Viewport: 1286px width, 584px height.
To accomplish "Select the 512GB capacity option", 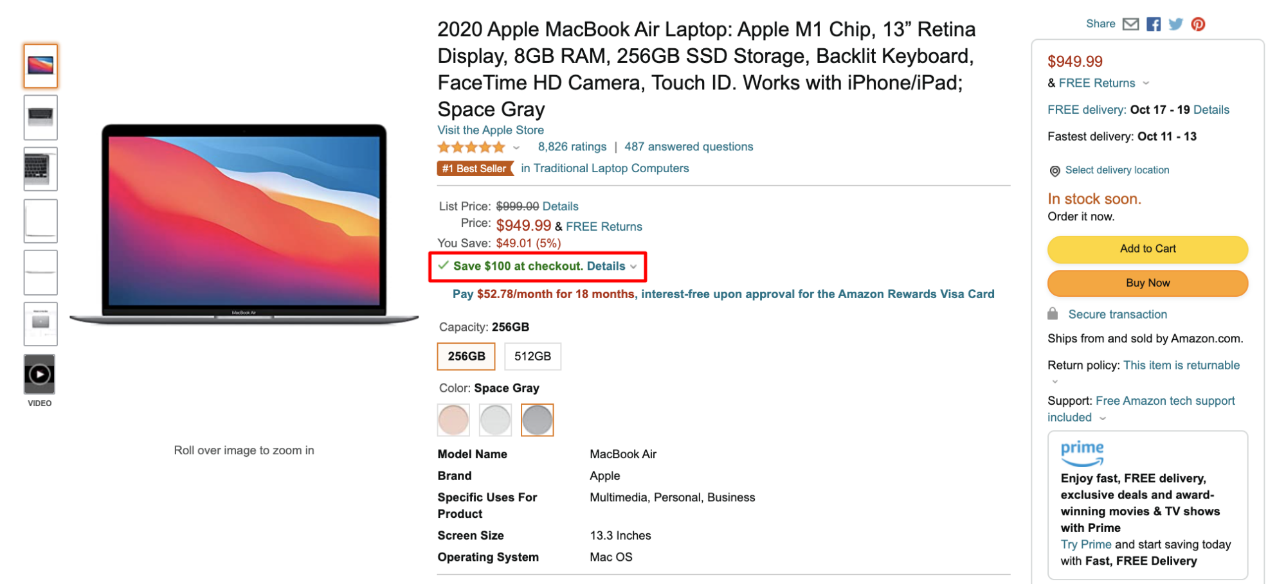I will point(532,357).
